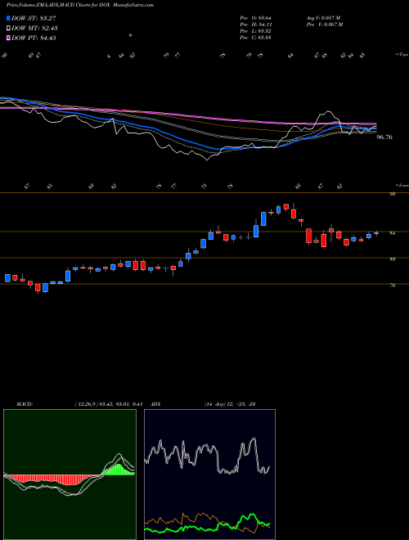Click the 'Pre H: 84.11' value
This screenshot has height=540, width=409.
coord(257,25)
